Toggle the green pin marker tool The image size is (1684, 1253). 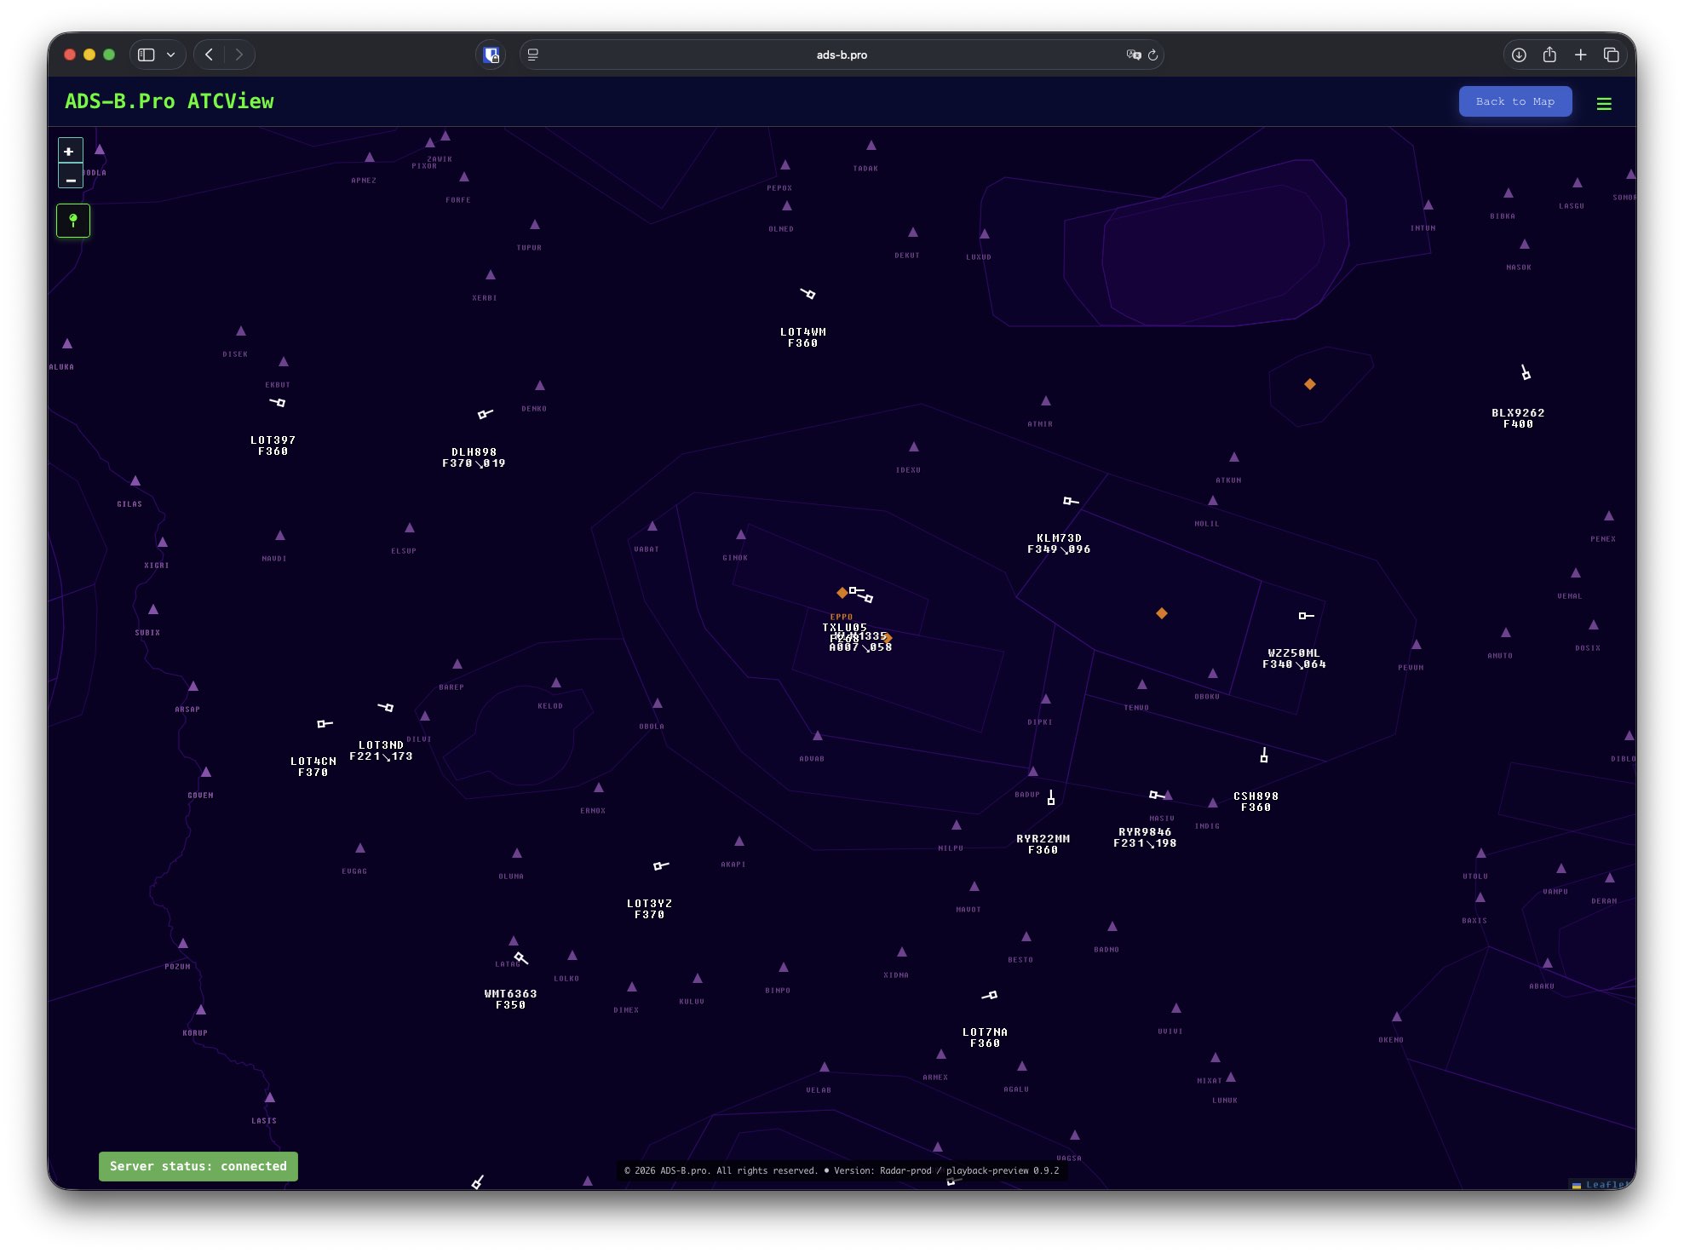tap(73, 220)
